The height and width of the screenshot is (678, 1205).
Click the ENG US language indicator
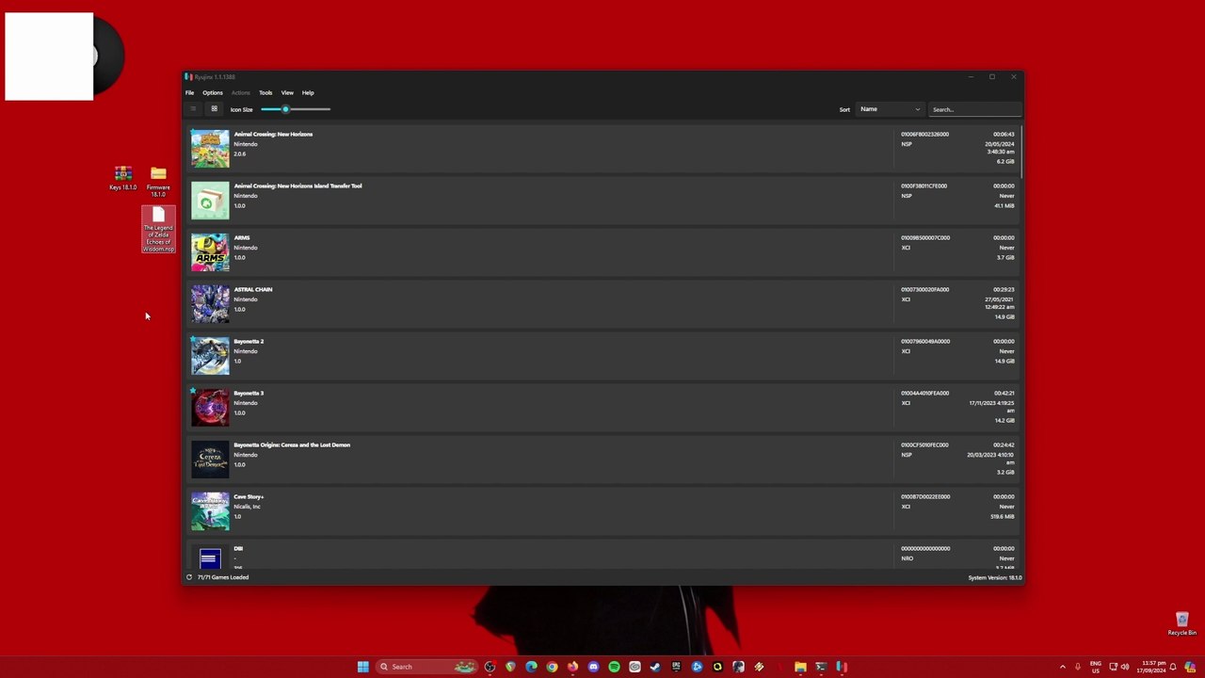(x=1096, y=667)
